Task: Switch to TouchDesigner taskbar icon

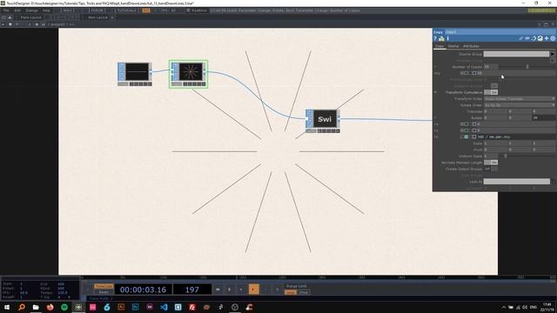Action: point(78,307)
